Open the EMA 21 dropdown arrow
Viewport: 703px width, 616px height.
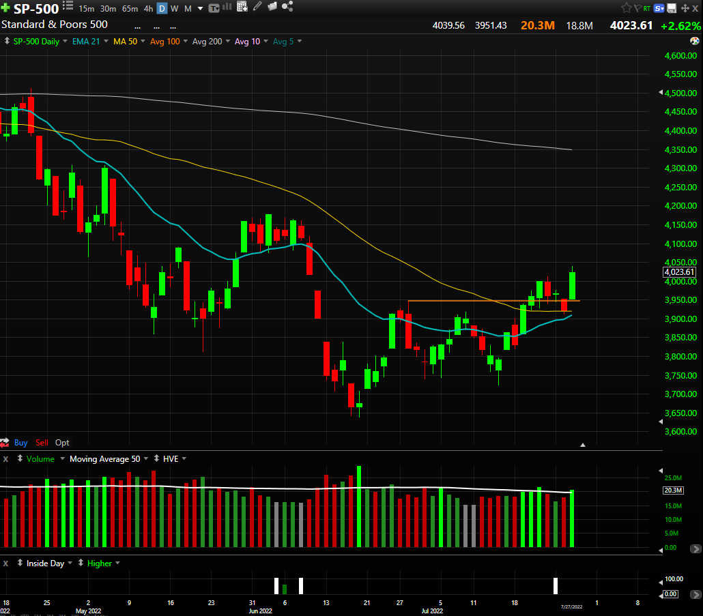tap(106, 41)
